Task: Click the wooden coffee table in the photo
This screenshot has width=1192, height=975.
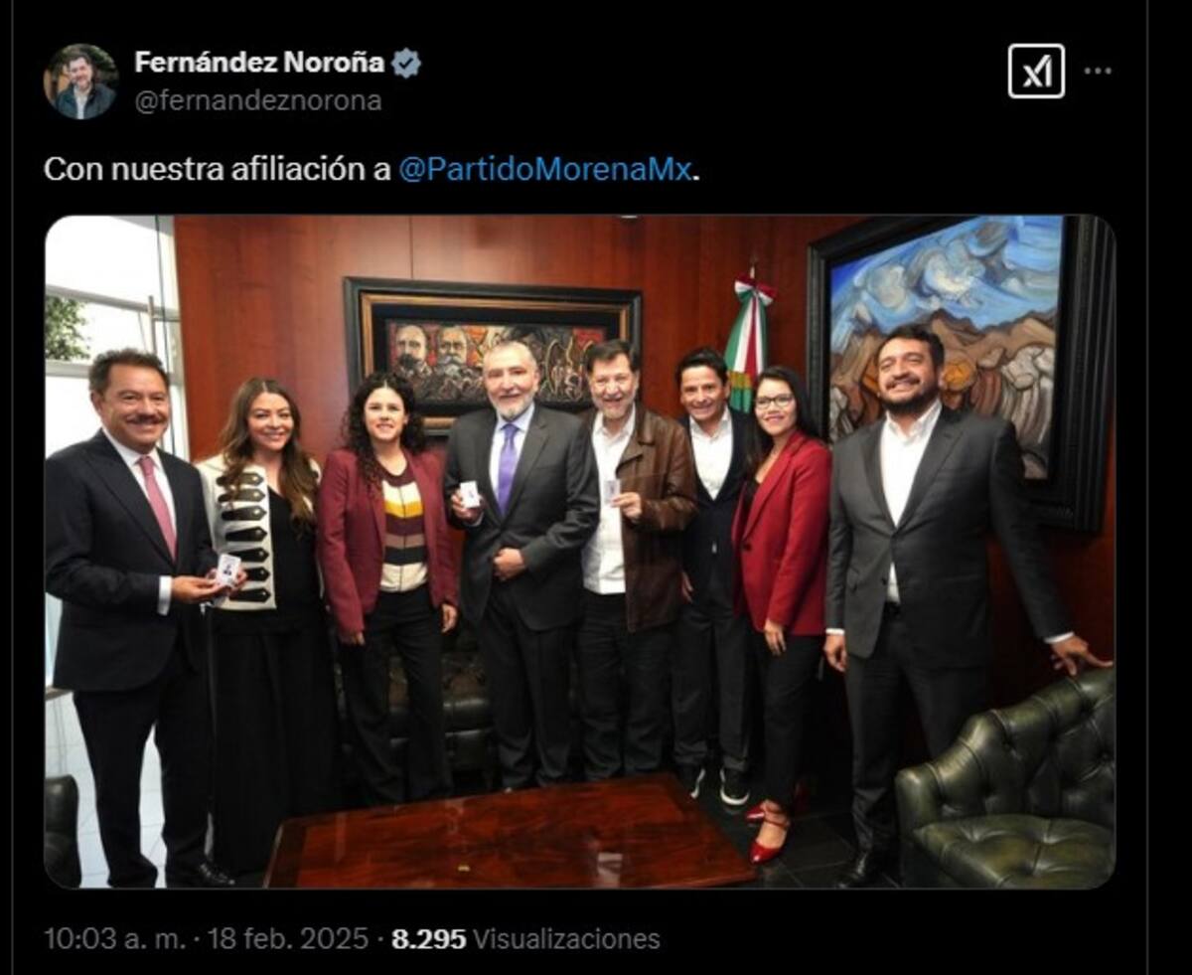Action: tap(509, 833)
